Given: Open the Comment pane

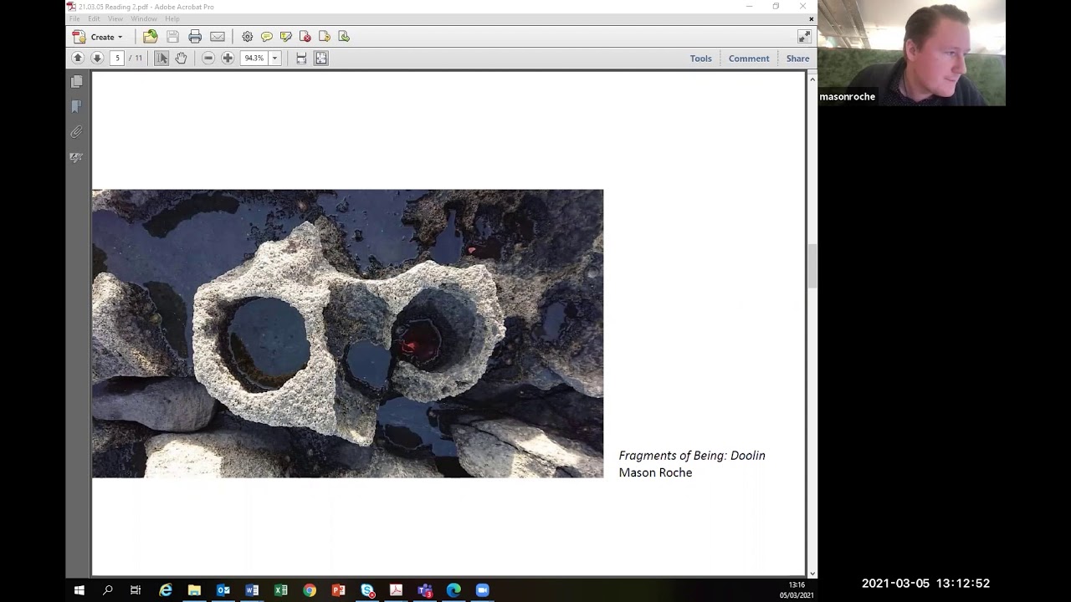Looking at the screenshot, I should tap(749, 59).
